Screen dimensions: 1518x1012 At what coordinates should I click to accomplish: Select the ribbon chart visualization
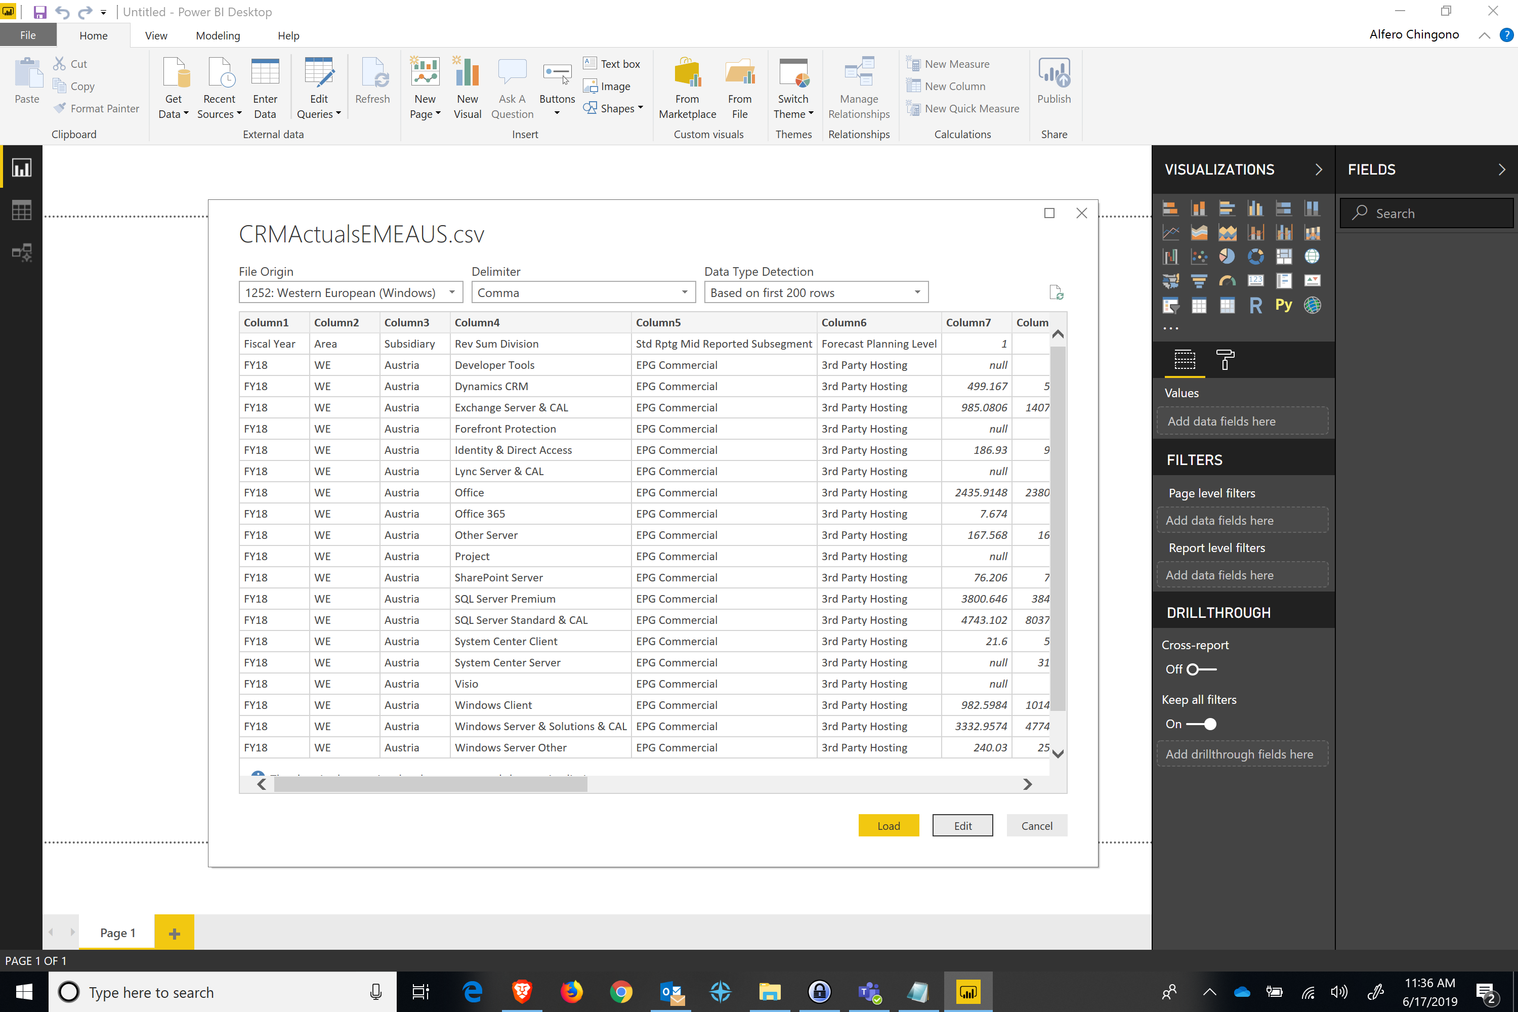point(1312,232)
